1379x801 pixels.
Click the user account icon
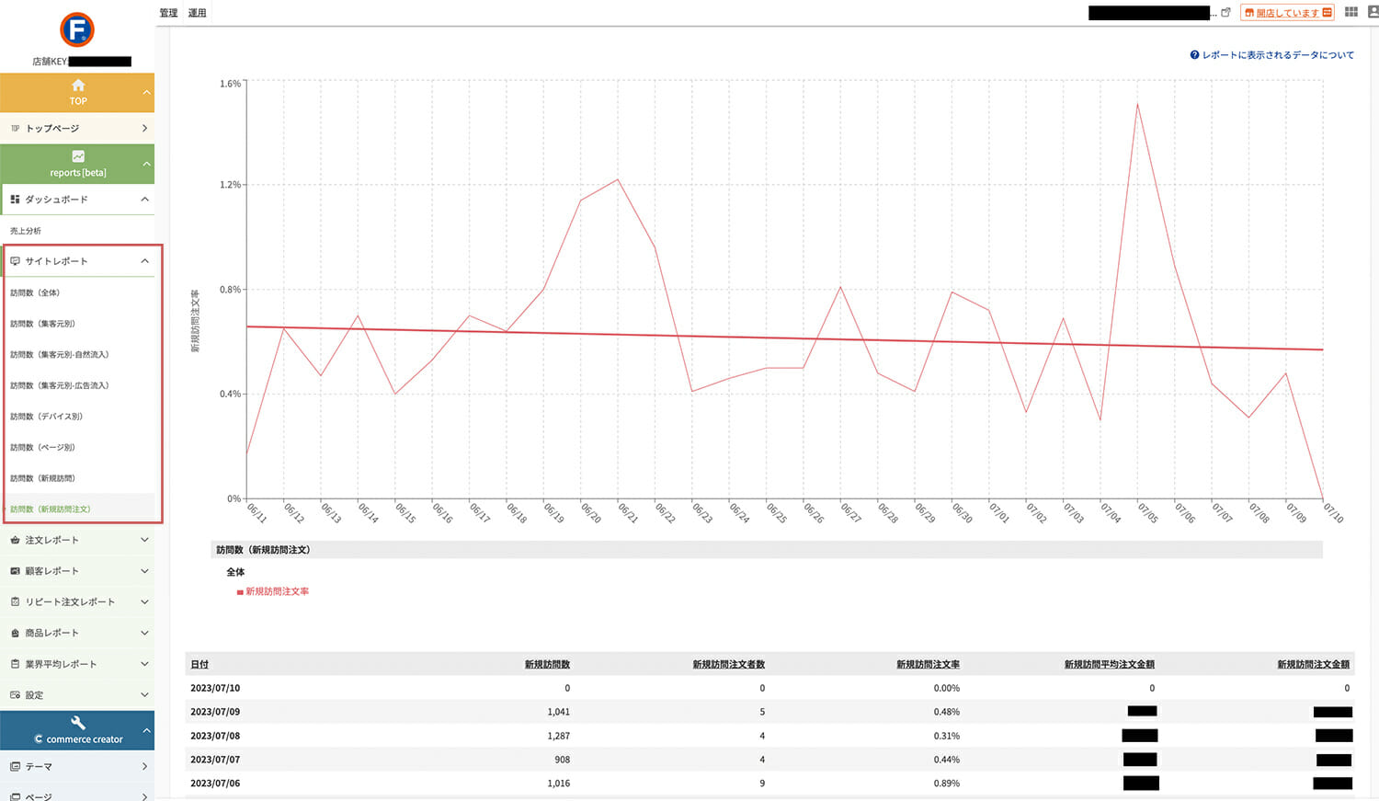click(1373, 12)
